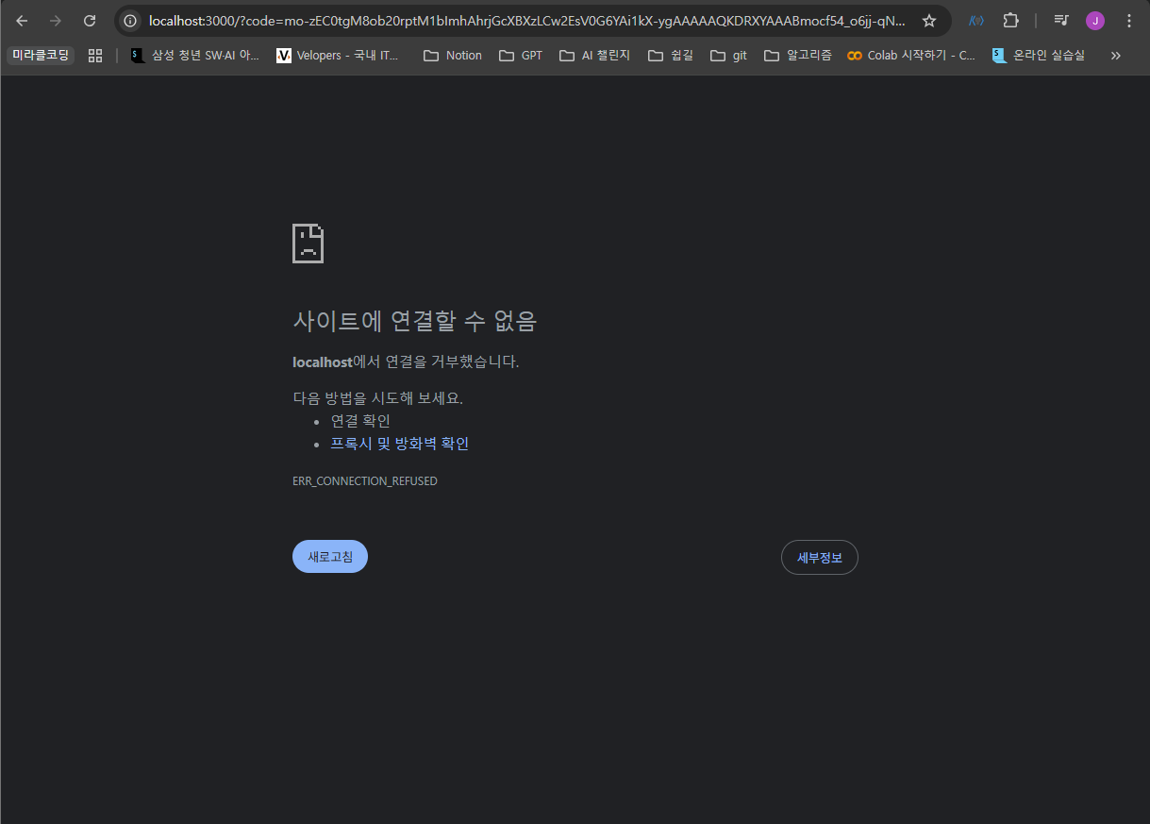Open the 알고리즘 bookmark folder
This screenshot has width=1150, height=824.
(798, 56)
